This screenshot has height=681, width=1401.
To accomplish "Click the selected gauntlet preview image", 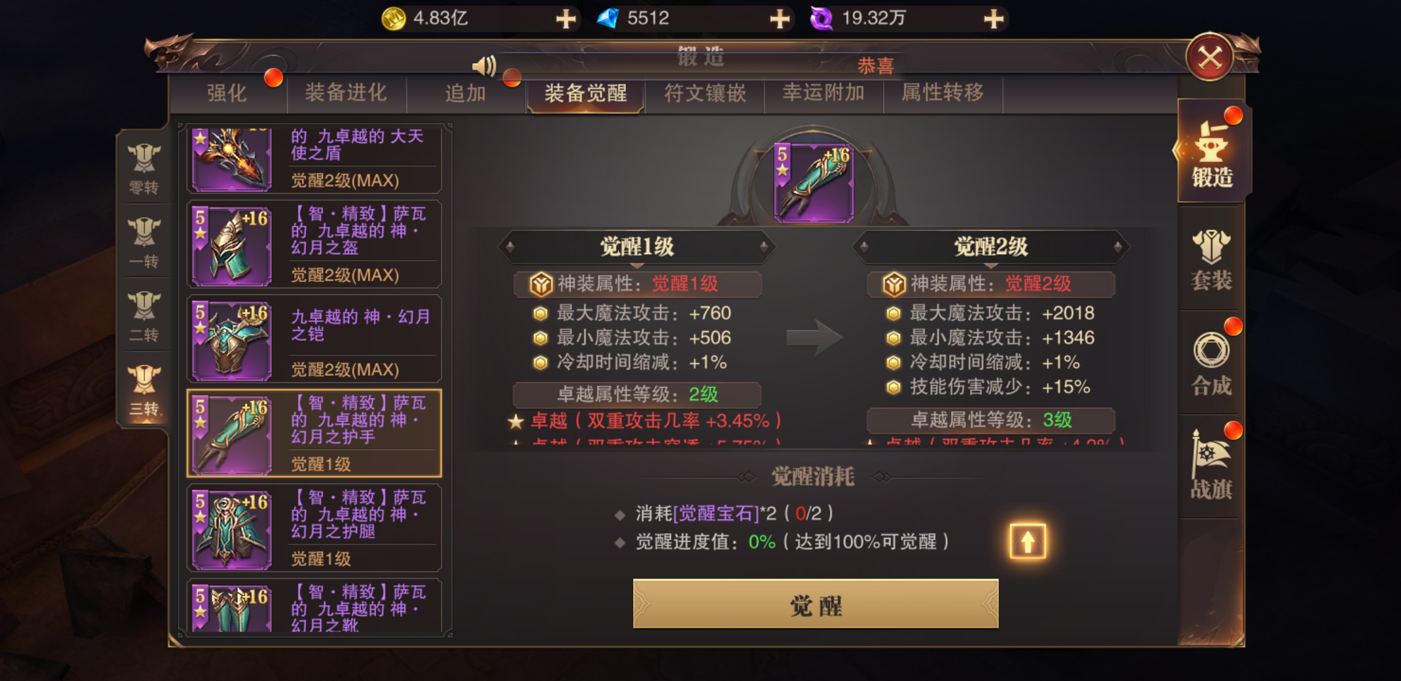I will (x=814, y=183).
